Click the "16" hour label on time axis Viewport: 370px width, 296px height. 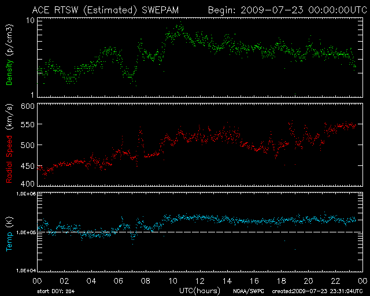tap(254, 281)
